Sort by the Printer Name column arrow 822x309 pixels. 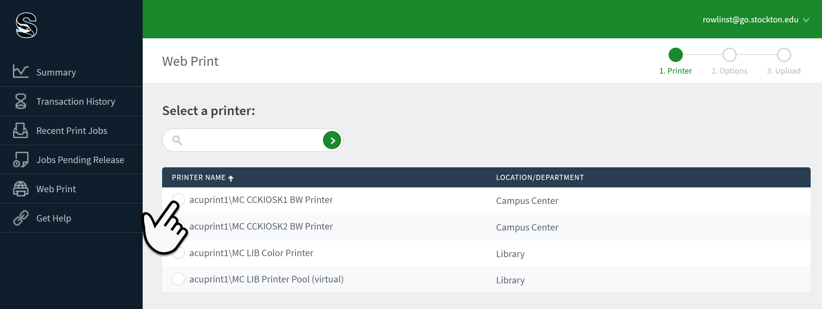231,178
